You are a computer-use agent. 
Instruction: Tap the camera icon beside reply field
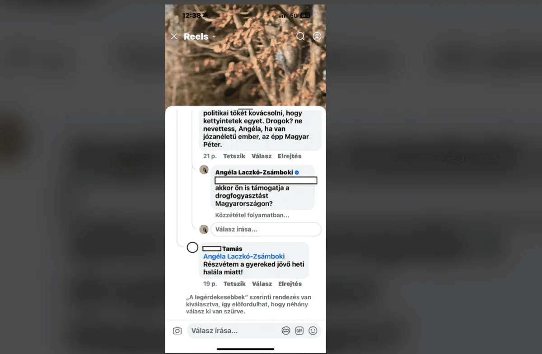(177, 331)
